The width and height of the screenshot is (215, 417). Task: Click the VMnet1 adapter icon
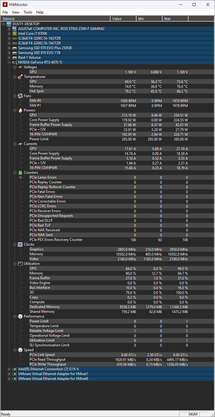15,374
